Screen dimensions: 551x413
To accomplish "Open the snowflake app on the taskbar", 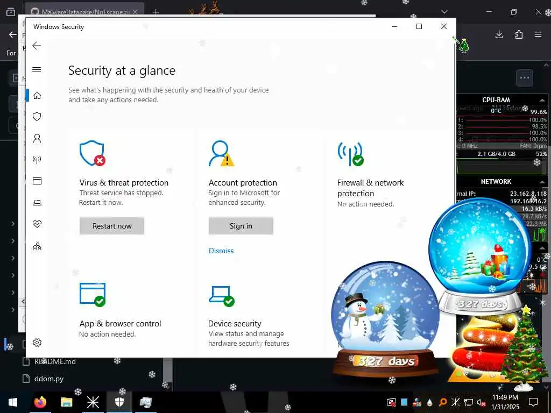I will pos(93,402).
